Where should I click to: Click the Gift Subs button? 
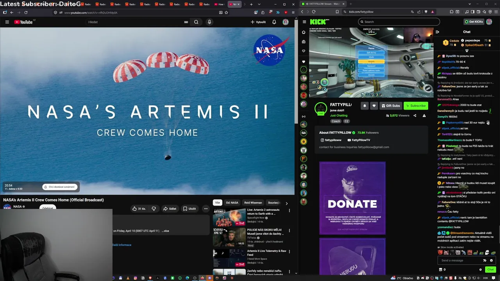(391, 106)
